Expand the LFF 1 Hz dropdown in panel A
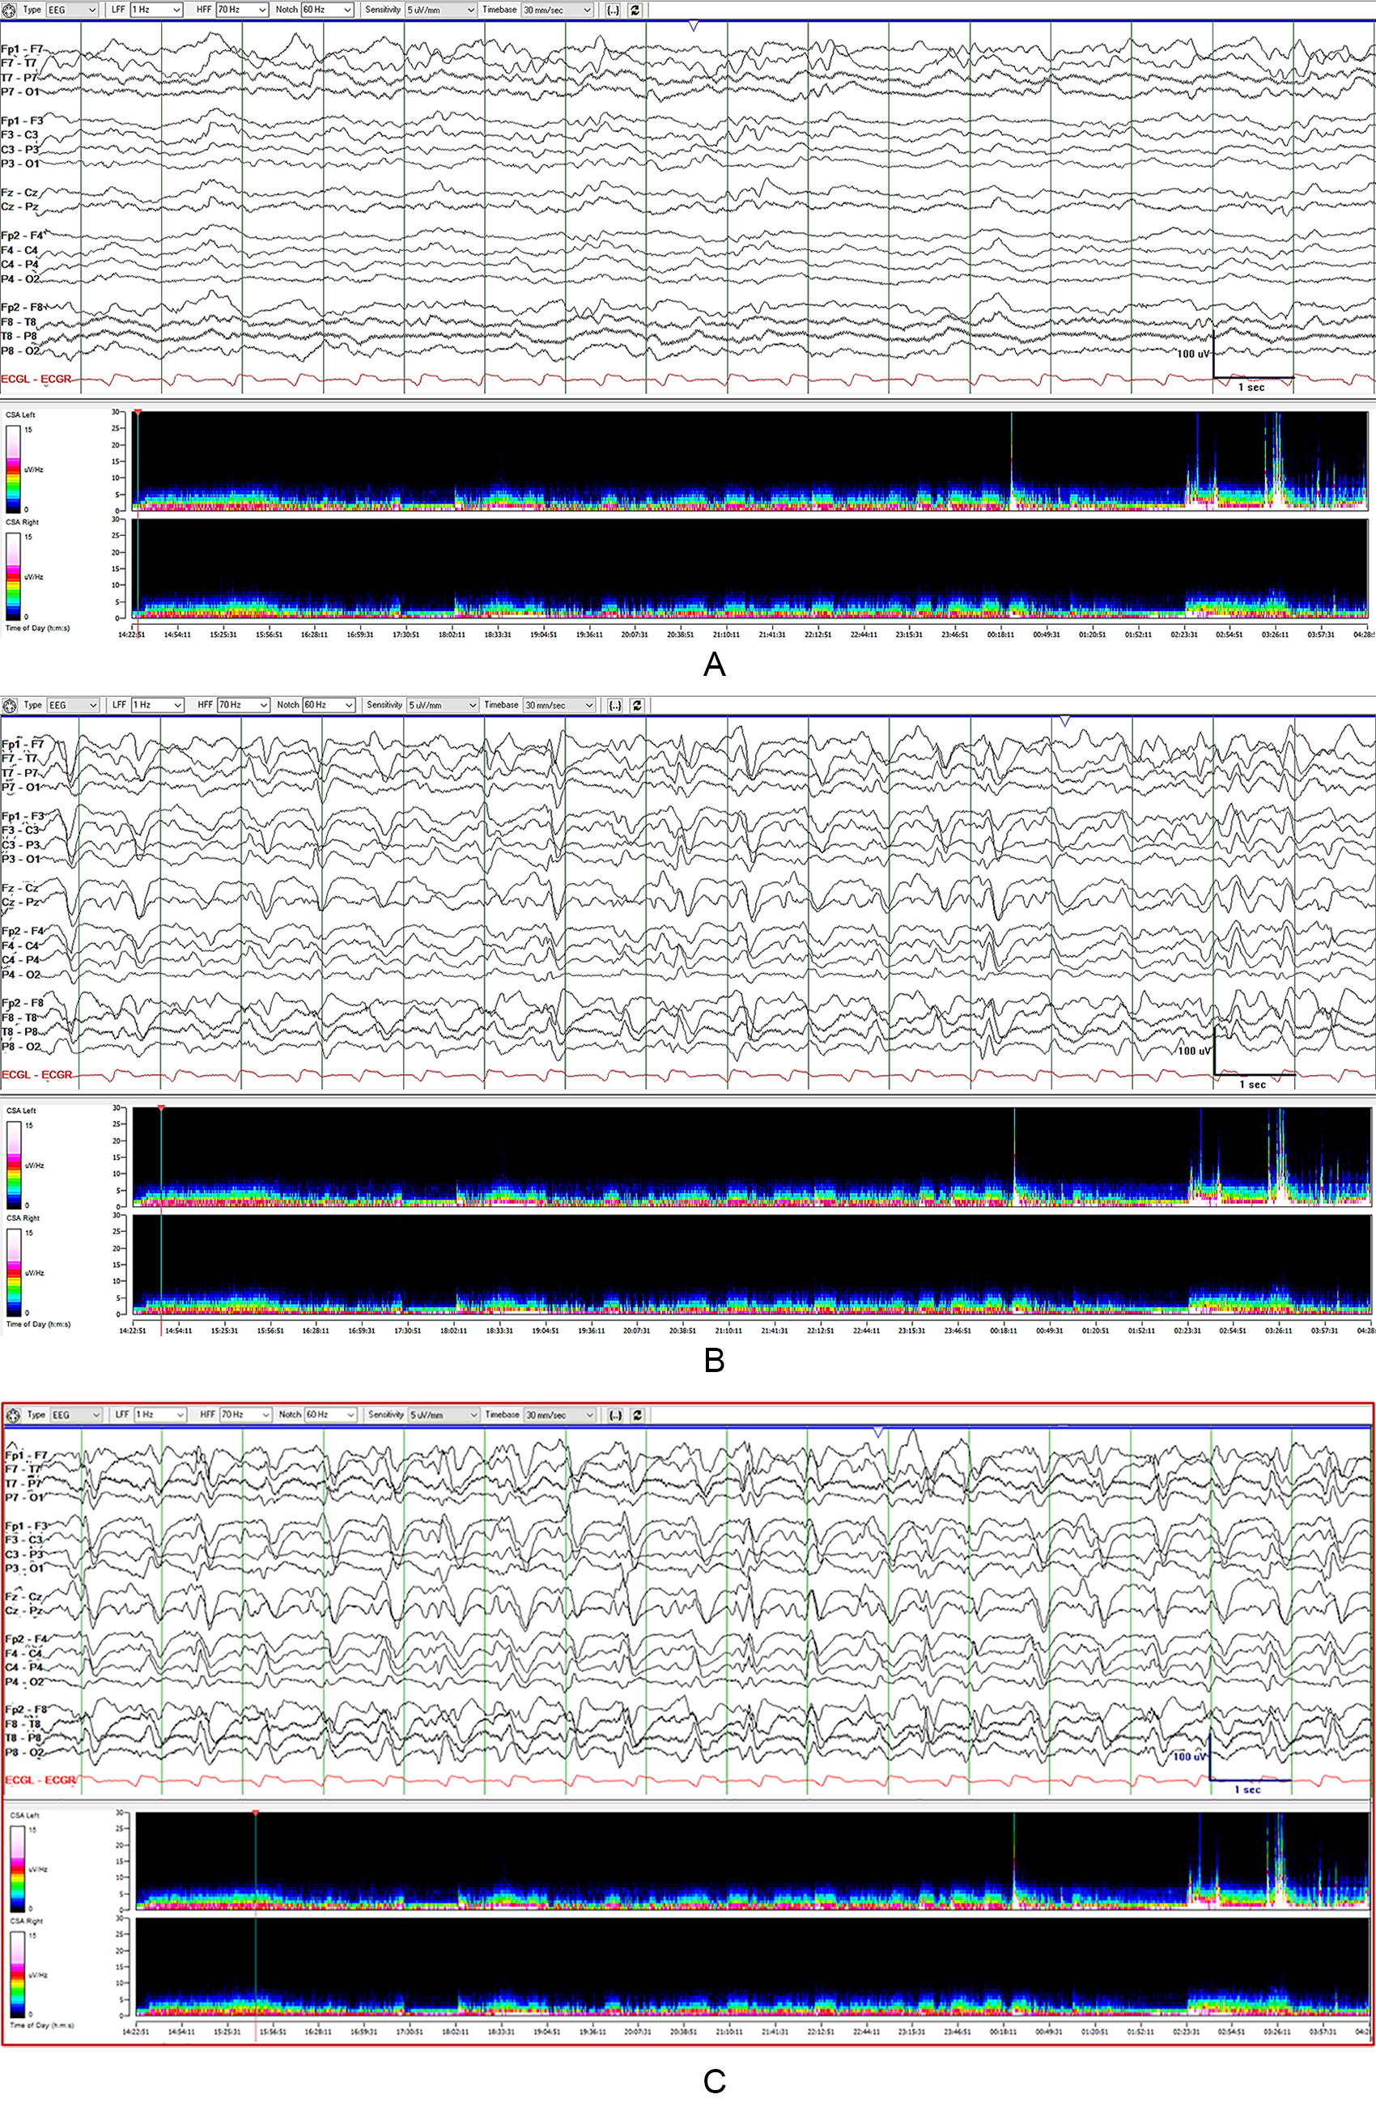This screenshot has width=1376, height=2103. tap(156, 10)
